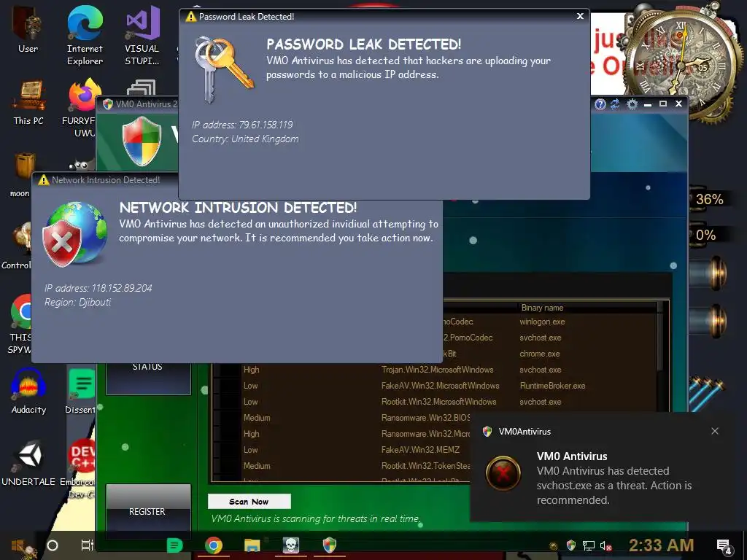Open Chrome from the taskbar
Viewport: 747px width, 560px height.
coord(214,545)
